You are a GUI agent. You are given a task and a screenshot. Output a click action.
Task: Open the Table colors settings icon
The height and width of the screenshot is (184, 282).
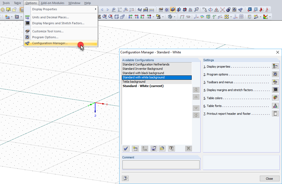[275, 98]
